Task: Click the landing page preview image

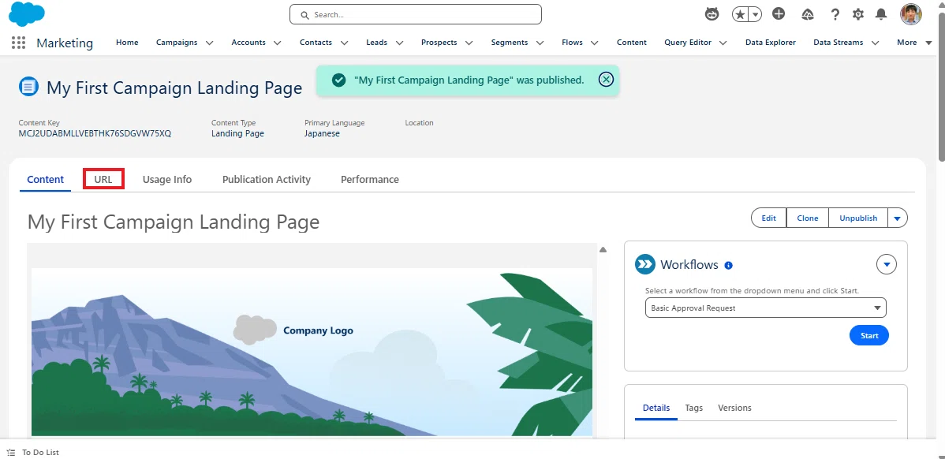Action: point(312,352)
